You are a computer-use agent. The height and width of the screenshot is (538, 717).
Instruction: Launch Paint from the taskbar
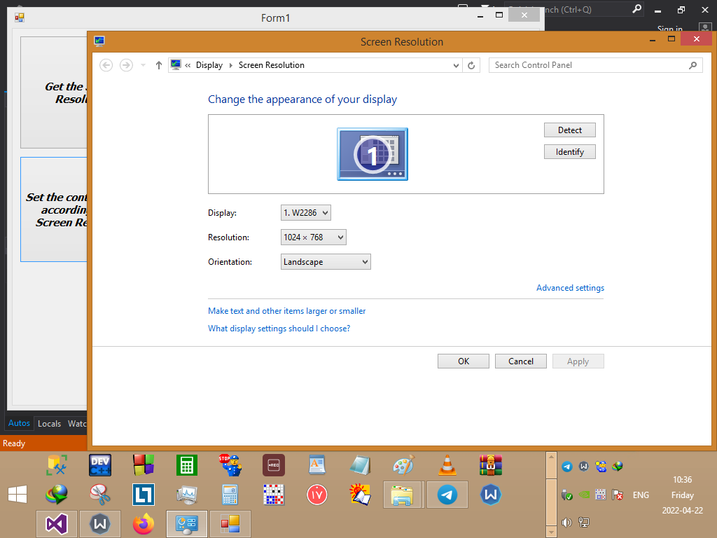[404, 465]
